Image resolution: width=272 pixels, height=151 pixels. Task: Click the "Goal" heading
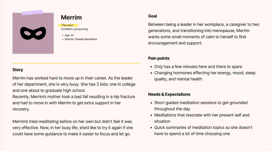tap(152, 16)
